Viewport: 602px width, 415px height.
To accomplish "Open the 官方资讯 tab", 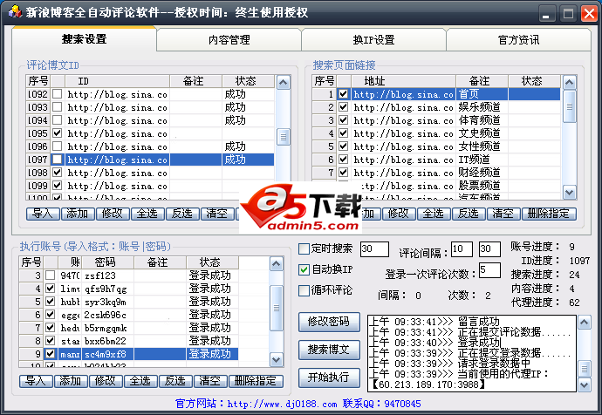I will coord(518,40).
